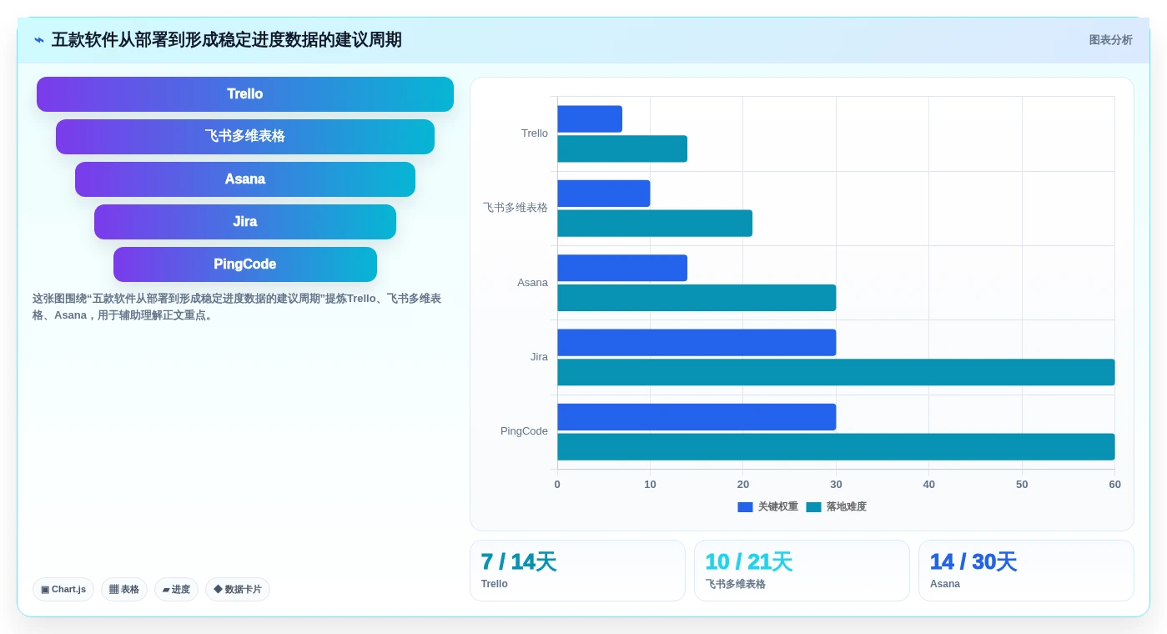This screenshot has width=1167, height=634.
Task: Click the x-axis tick label 10
Action: click(x=650, y=485)
